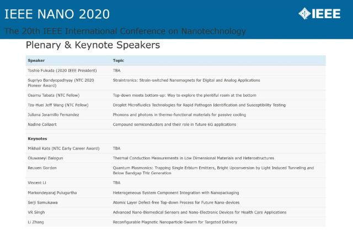Click the Keynotes section label

(38, 138)
